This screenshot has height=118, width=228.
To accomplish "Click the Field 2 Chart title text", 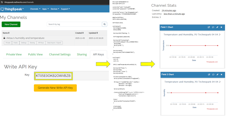I will (x=167, y=74).
